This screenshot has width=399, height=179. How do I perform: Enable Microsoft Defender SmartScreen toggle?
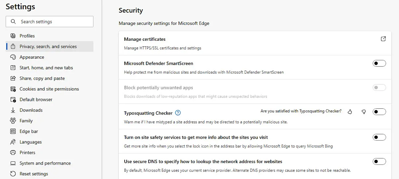pos(379,63)
